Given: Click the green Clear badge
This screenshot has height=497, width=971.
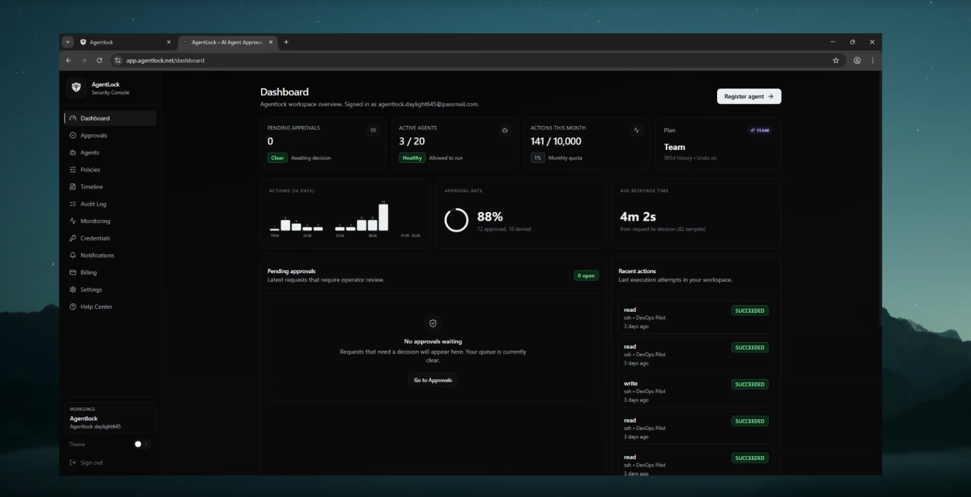Looking at the screenshot, I should click(277, 158).
